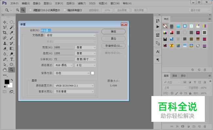Image resolution: width=213 pixels, height=130 pixels.
Task: Toggle lock position in Layers panel
Action: pyautogui.click(x=181, y=93)
